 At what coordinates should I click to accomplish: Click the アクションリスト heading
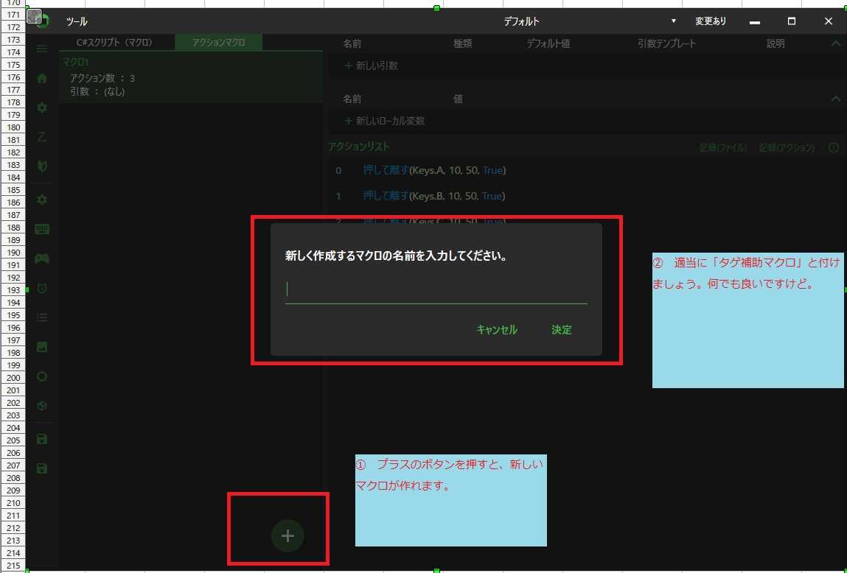(359, 147)
